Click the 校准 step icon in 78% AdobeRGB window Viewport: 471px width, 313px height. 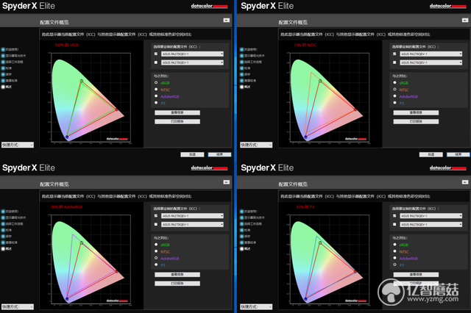point(3,230)
